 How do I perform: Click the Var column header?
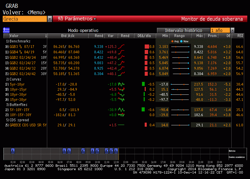pyautogui.click(x=111, y=36)
